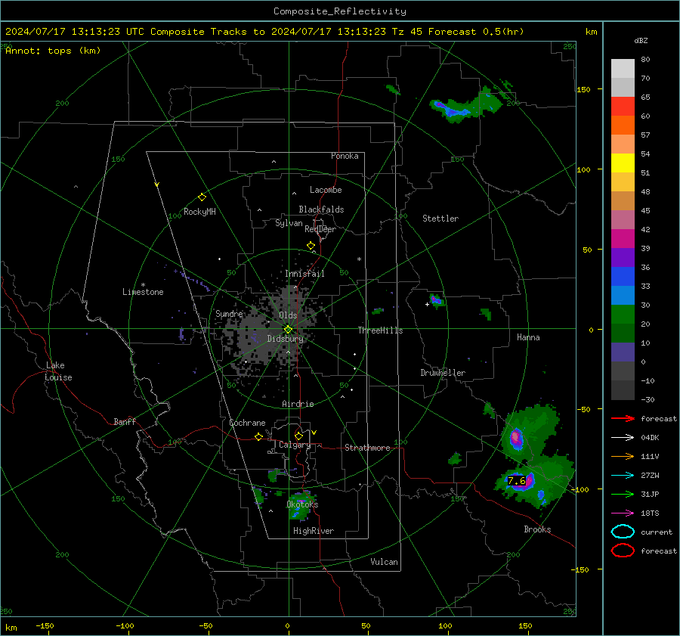Select the yellow diamond marker above Calgary
Viewport: 680px width, 636px height.
pyautogui.click(x=298, y=436)
